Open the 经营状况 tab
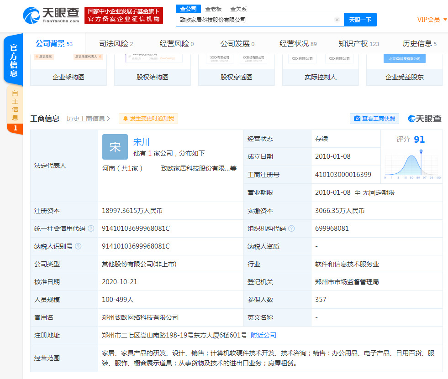This screenshot has height=379, width=448. [x=298, y=44]
